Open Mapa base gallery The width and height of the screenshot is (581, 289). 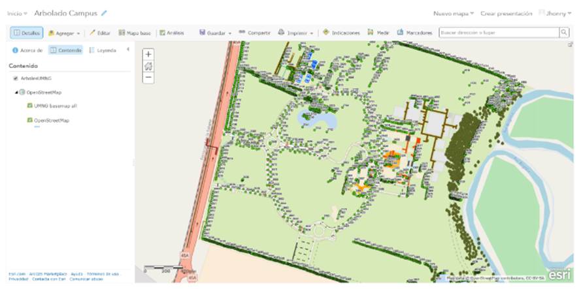[x=135, y=32]
